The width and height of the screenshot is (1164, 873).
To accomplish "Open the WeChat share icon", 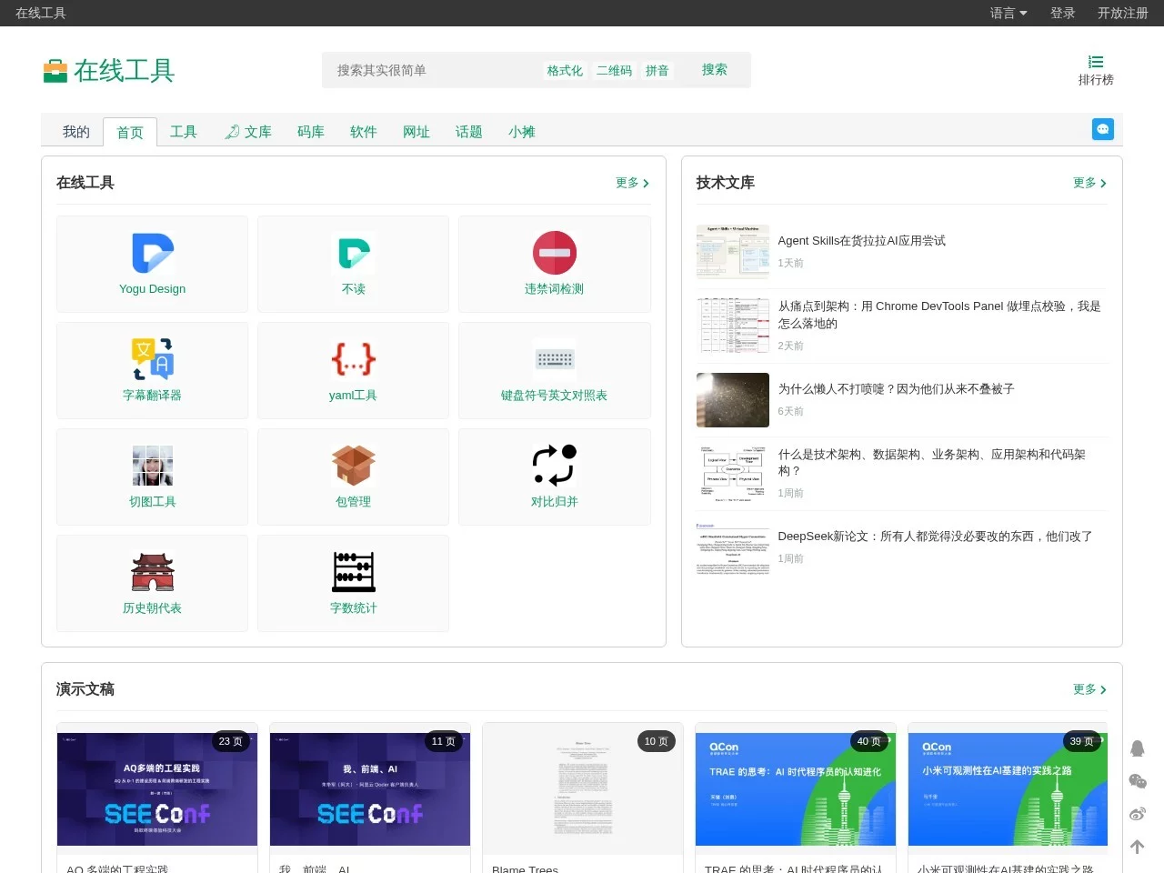I will pos(1137,781).
